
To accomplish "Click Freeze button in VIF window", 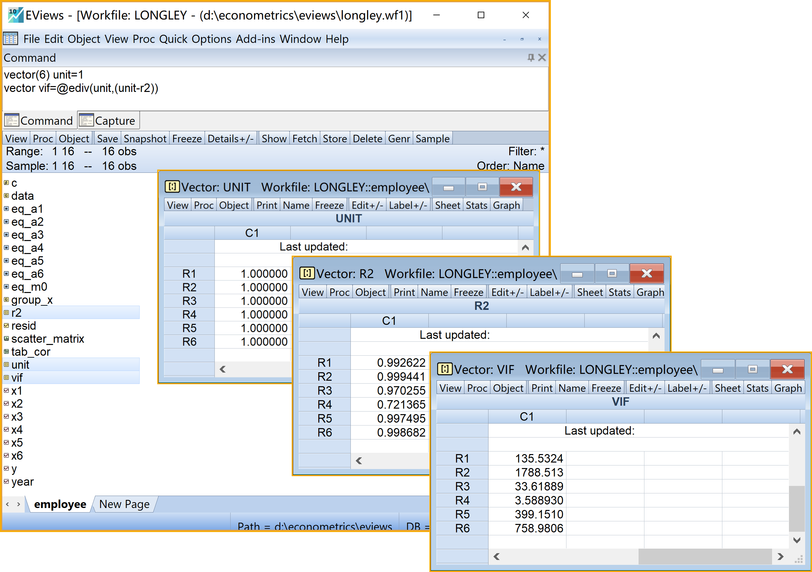I will point(606,388).
